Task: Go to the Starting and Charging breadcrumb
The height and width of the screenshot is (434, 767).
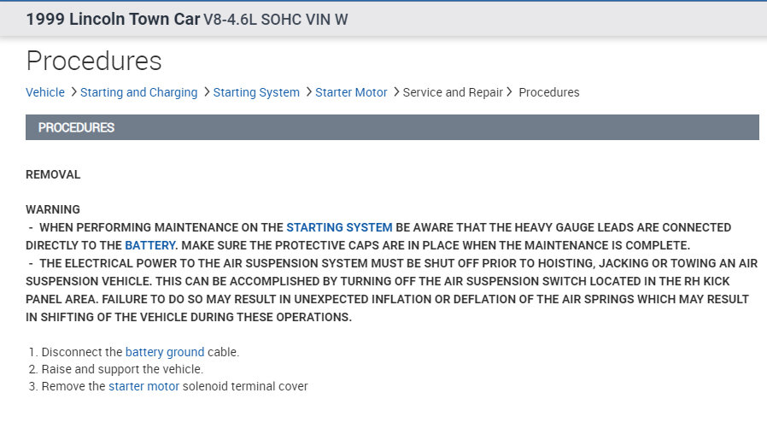Action: coord(138,92)
